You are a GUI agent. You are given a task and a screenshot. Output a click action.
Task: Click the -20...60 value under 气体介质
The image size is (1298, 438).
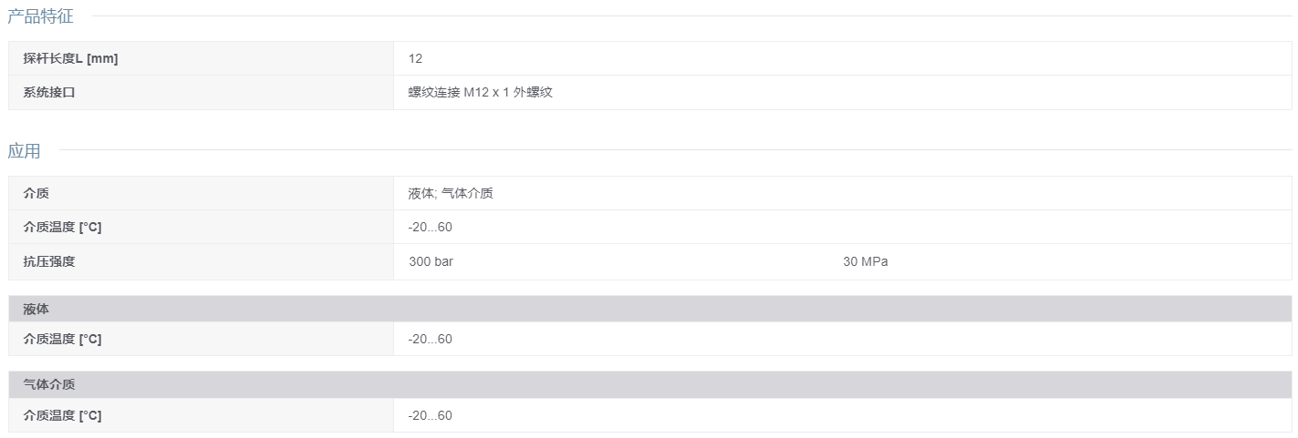pyautogui.click(x=431, y=415)
